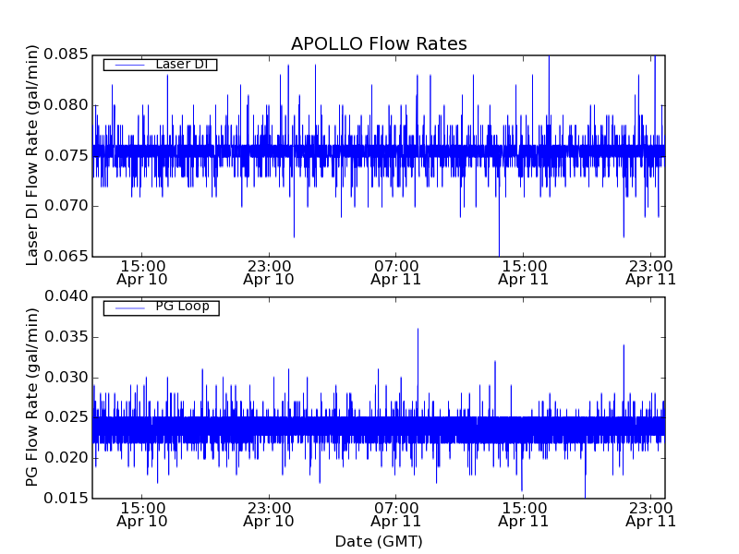This screenshot has height=554, width=739.
Task: Click '23:00 Apr 10' under Laser DI plot
Action: tap(269, 272)
